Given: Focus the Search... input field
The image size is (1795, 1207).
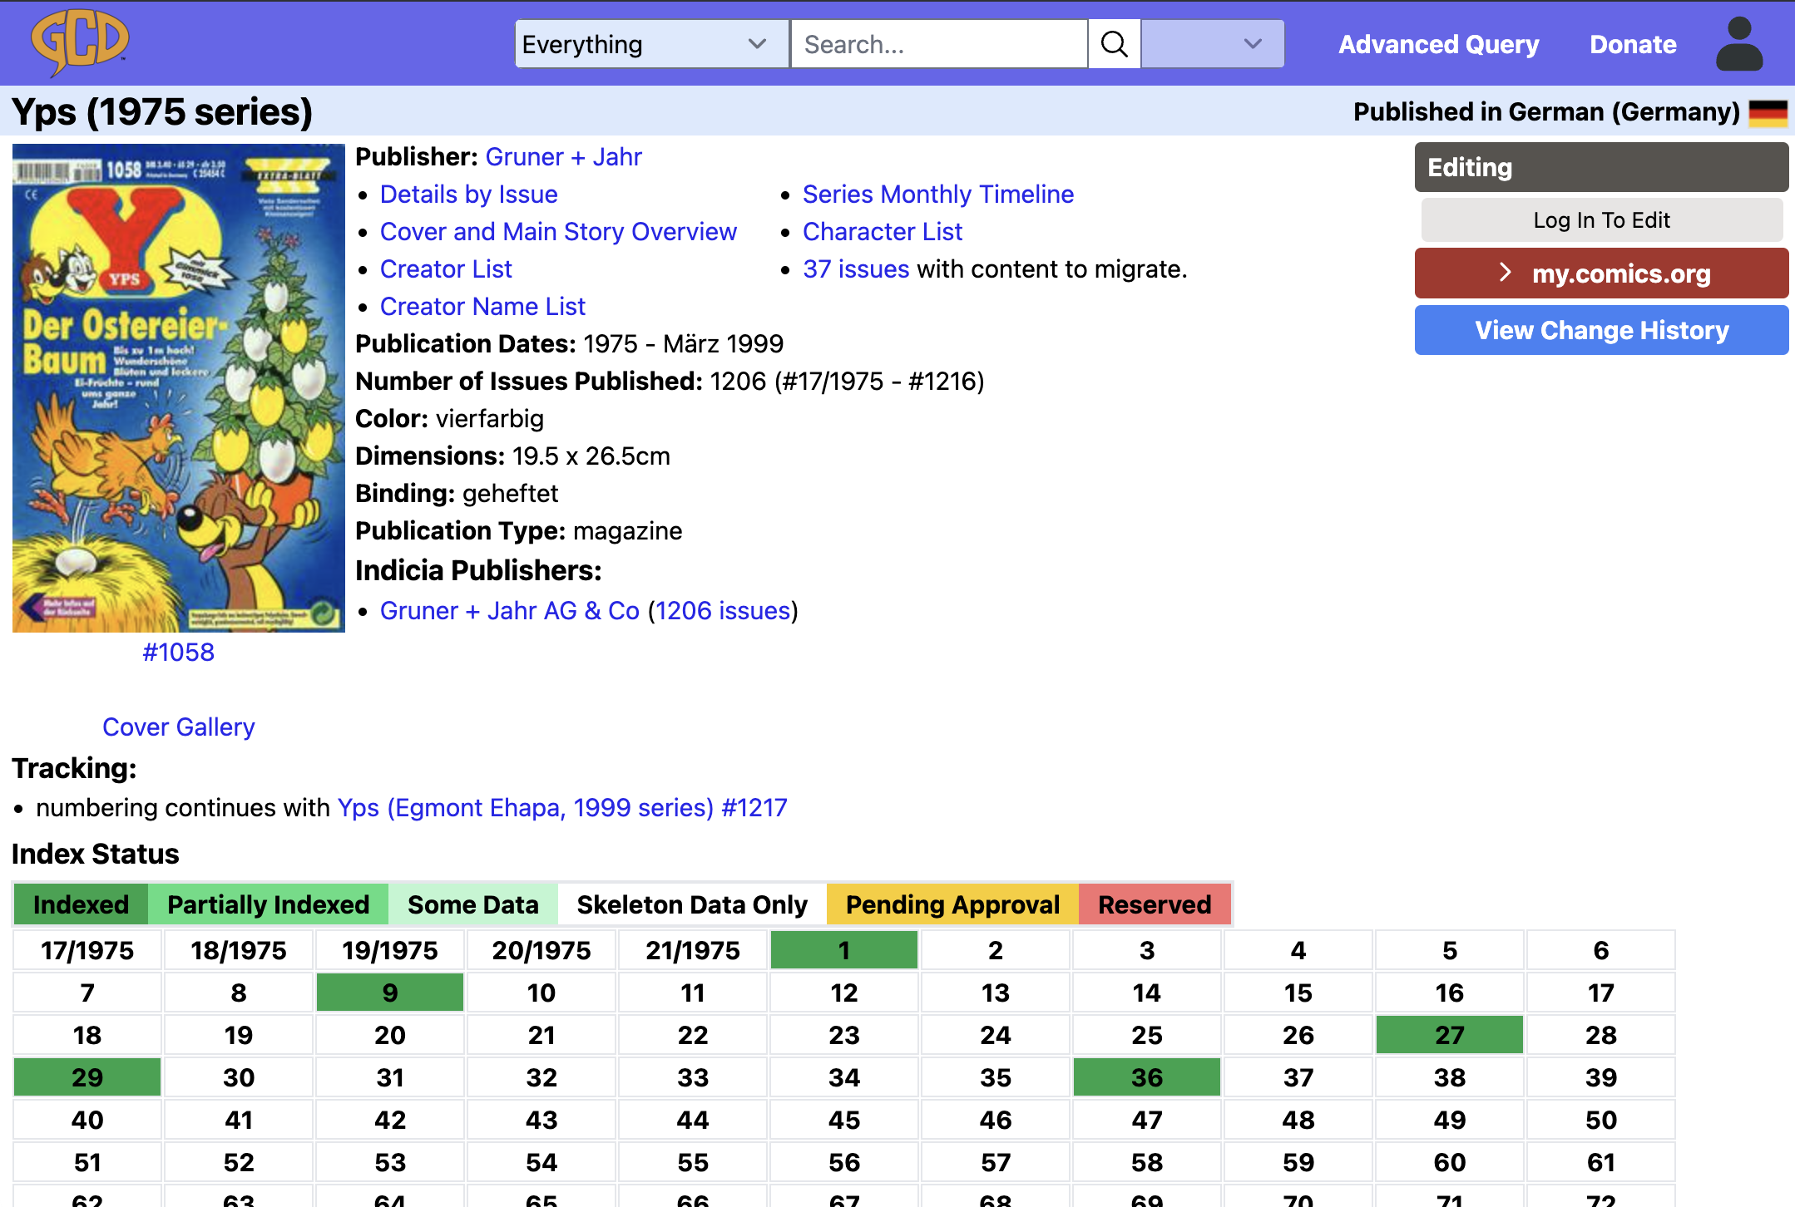Looking at the screenshot, I should [939, 44].
